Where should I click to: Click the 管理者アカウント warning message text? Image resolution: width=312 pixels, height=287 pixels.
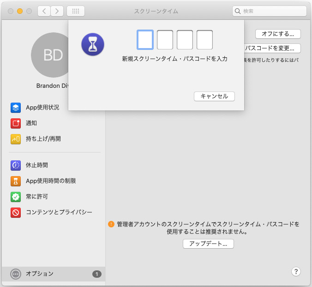(x=208, y=228)
